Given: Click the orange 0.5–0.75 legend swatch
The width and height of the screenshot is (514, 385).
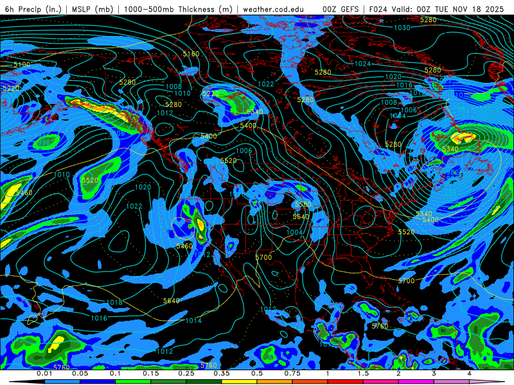Looking at the screenshot, I should coord(275,382).
